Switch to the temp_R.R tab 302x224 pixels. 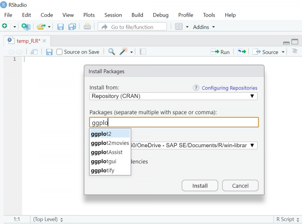click(28, 41)
